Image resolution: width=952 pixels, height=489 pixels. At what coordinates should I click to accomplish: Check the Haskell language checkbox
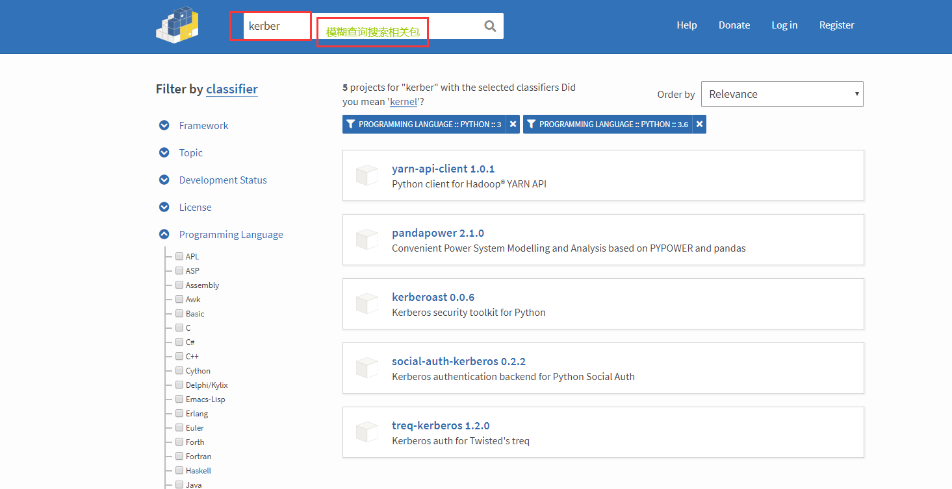pyautogui.click(x=179, y=470)
